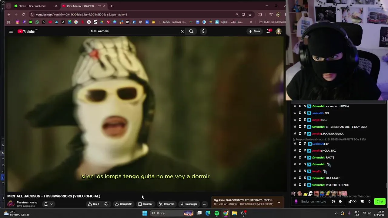Open the shop icon beside chat input
Screen dimensions: 388x218
362,202
